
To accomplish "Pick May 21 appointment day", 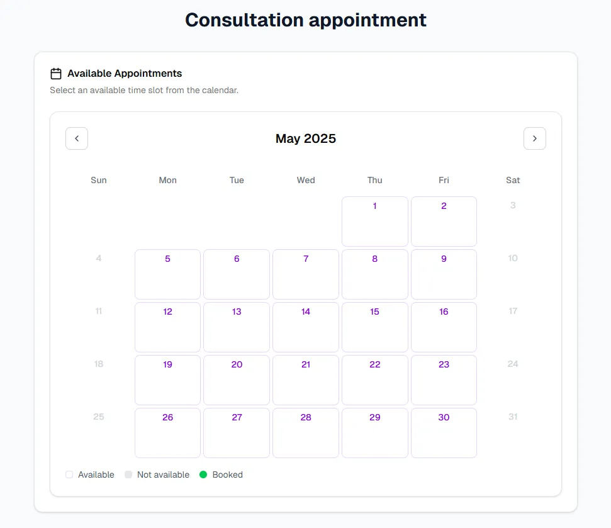I will tap(306, 379).
